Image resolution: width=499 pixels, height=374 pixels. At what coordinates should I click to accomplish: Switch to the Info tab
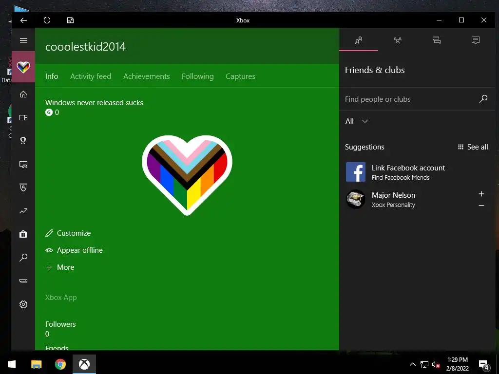click(52, 76)
